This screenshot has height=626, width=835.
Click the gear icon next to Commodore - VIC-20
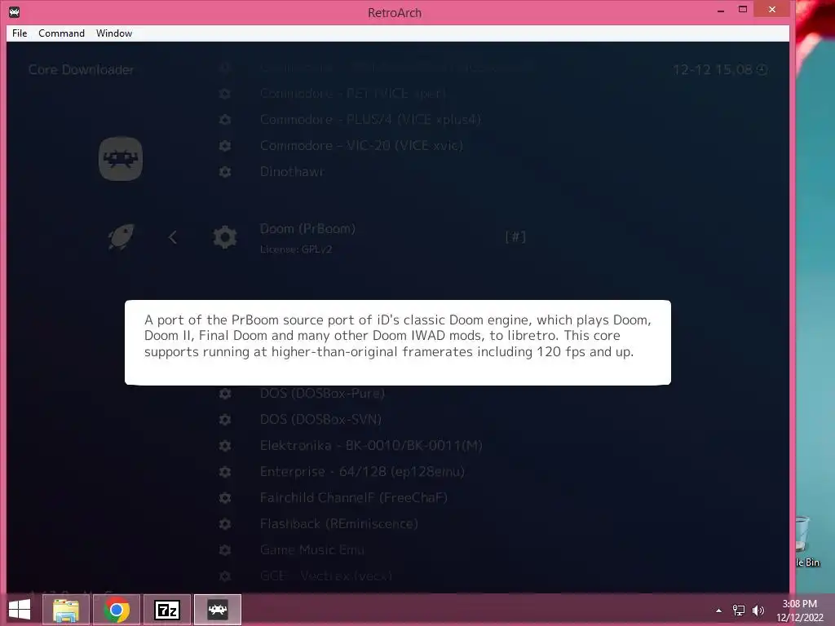click(225, 146)
